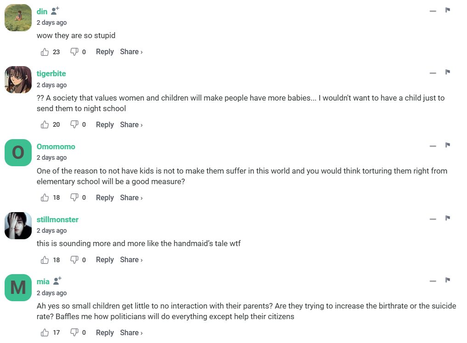Reply to Omomomo's comment
The width and height of the screenshot is (467, 343).
(105, 197)
